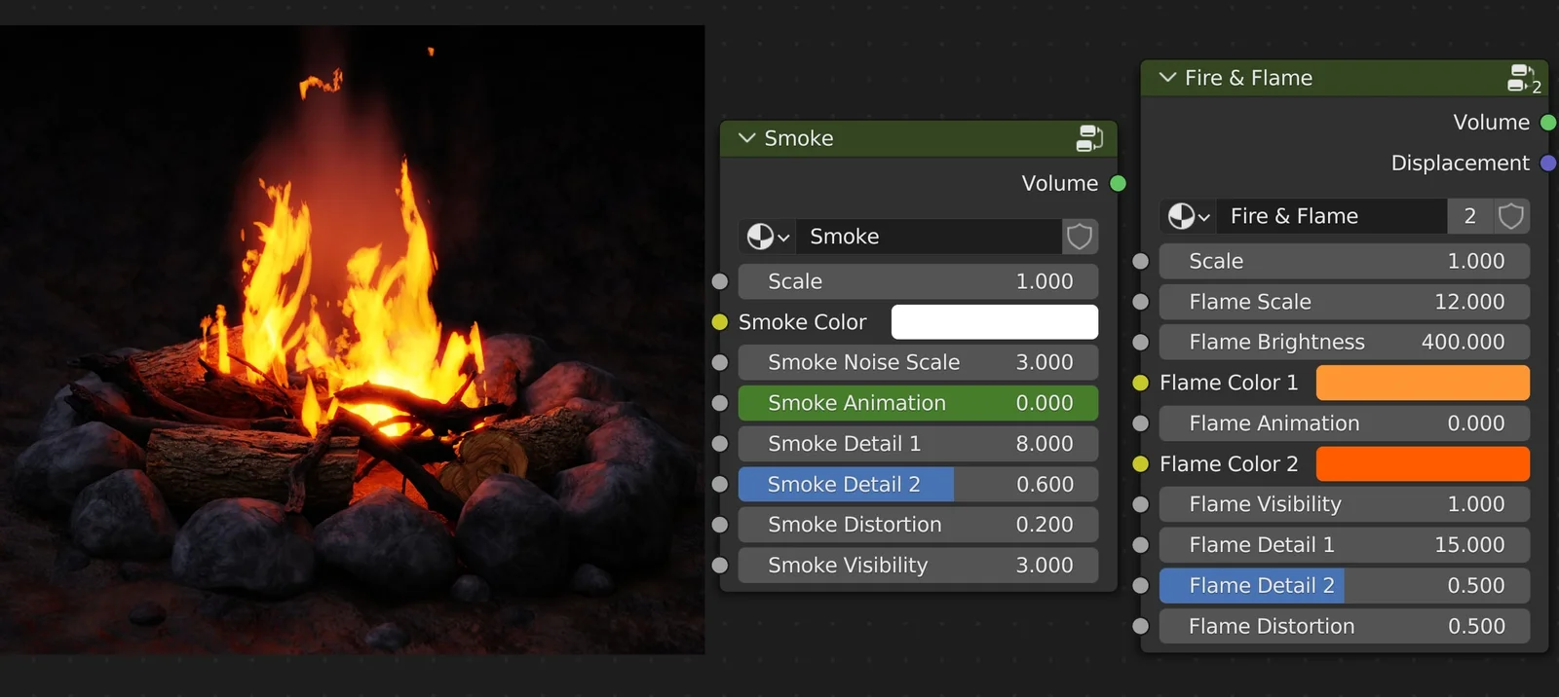
Task: Open the Fire & Flame node tree dropdown
Action: pos(1189,216)
